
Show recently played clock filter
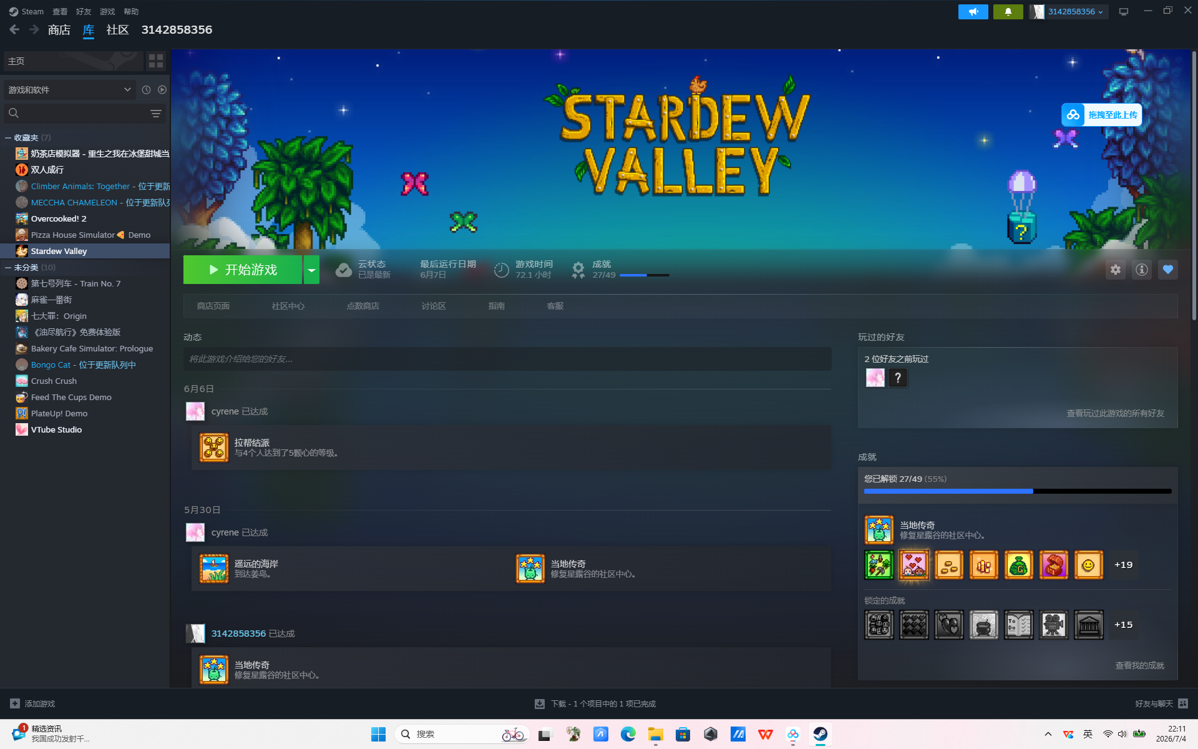tap(146, 90)
